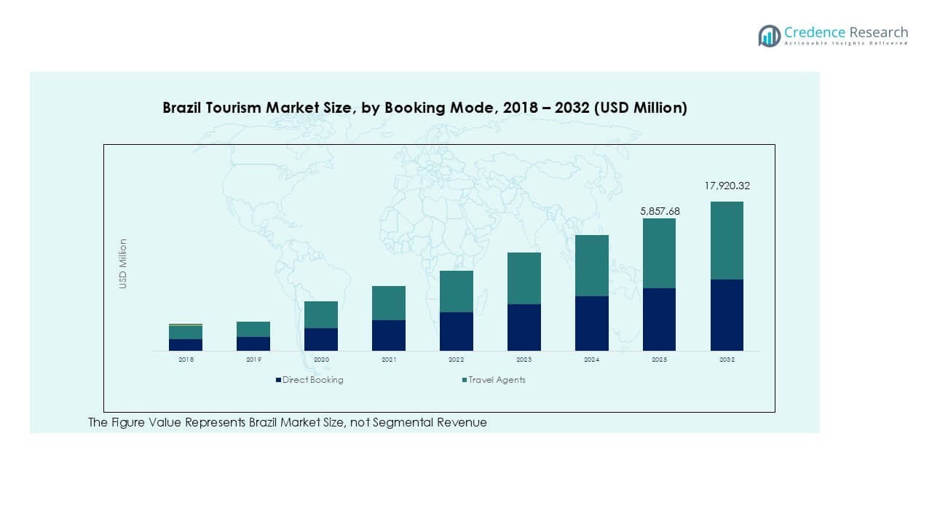Click the Credence Research brand name text
The height and width of the screenshot is (524, 932).
point(846,32)
